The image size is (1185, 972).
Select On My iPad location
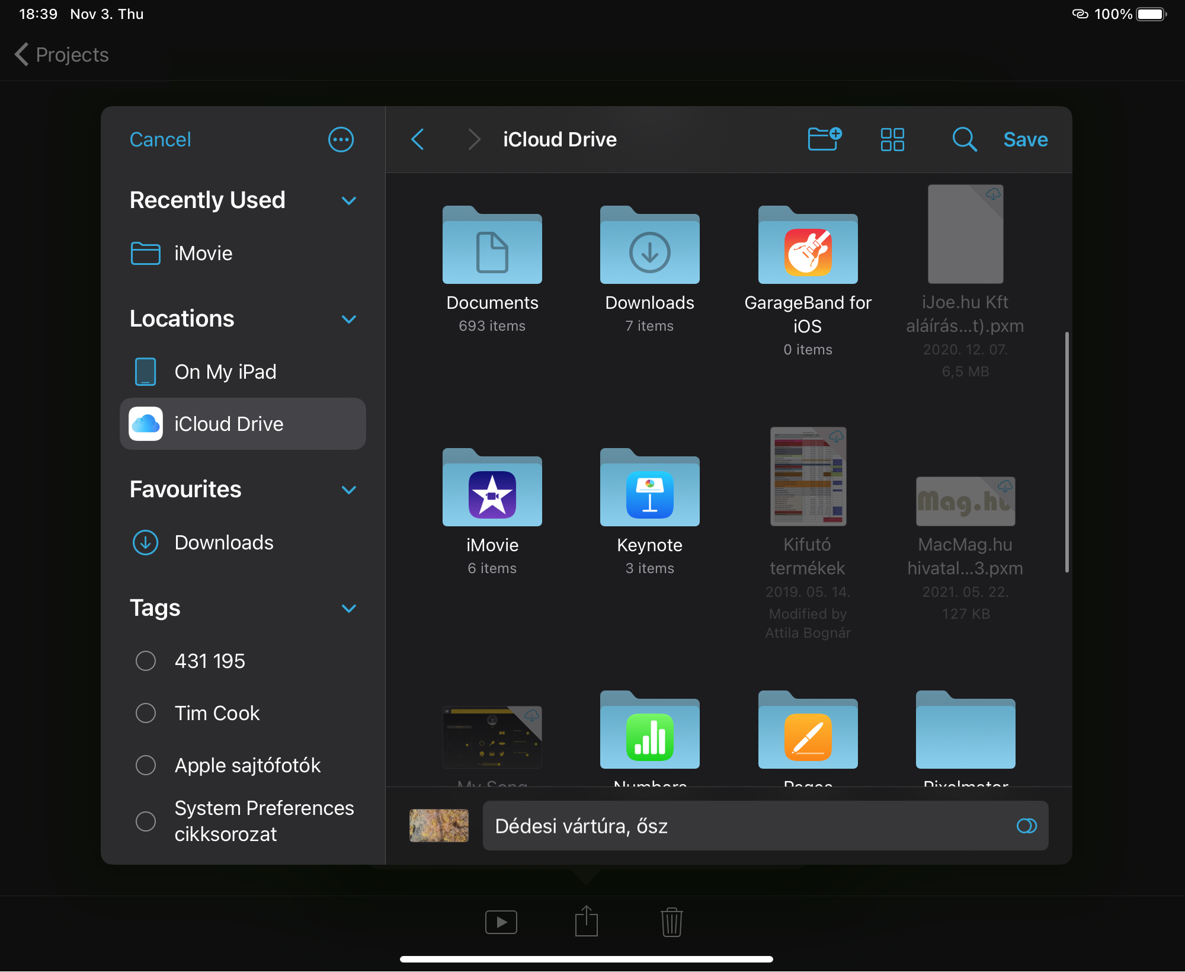click(243, 372)
